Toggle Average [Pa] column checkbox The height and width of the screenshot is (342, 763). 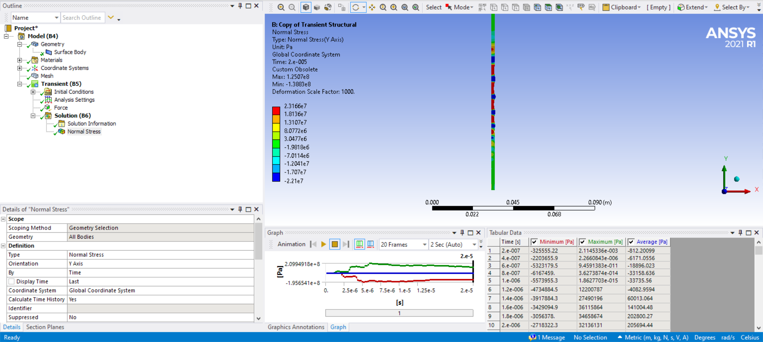tap(631, 242)
